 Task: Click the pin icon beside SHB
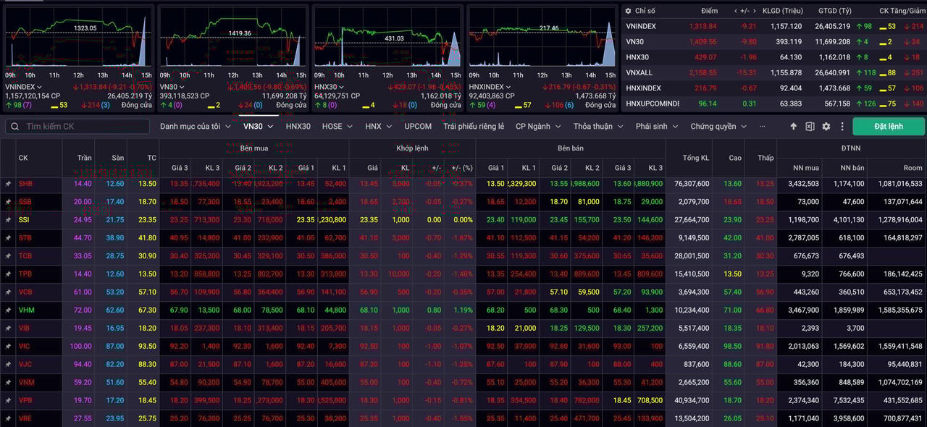pos(9,184)
